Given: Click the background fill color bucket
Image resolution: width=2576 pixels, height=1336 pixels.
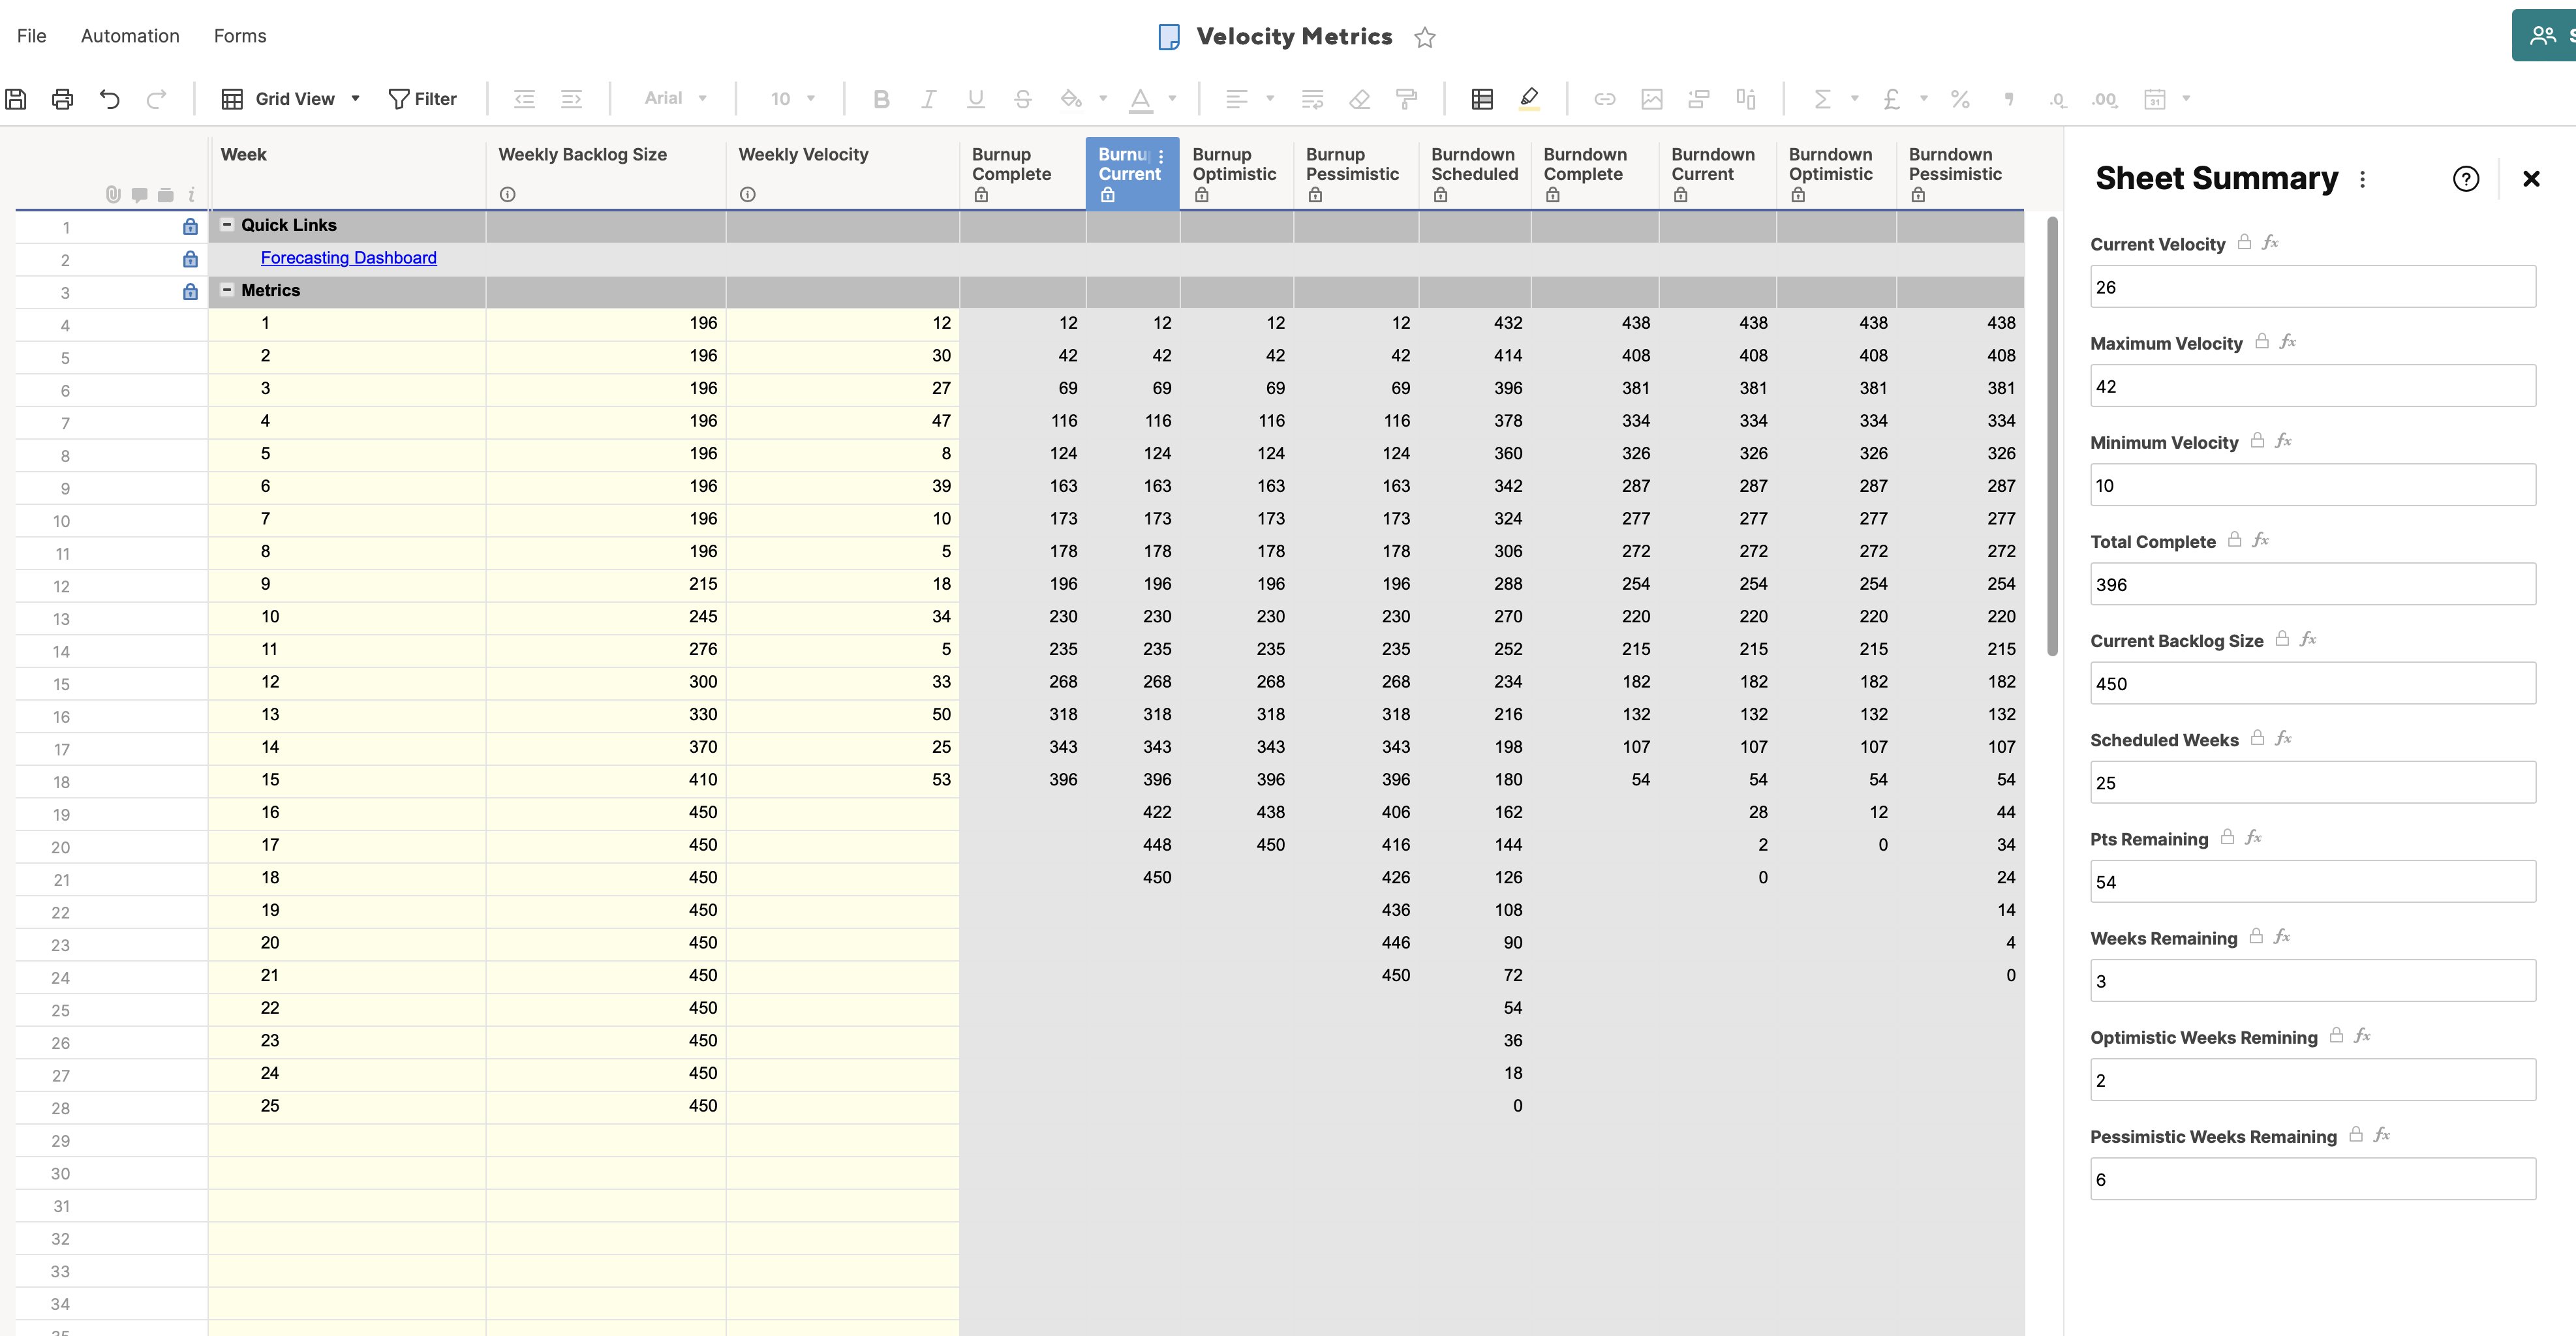Looking at the screenshot, I should click(1071, 99).
